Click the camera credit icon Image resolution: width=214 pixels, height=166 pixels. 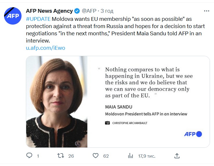click(107, 123)
